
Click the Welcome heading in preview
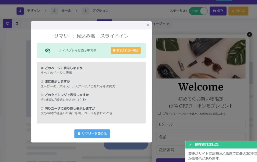pos(201,87)
